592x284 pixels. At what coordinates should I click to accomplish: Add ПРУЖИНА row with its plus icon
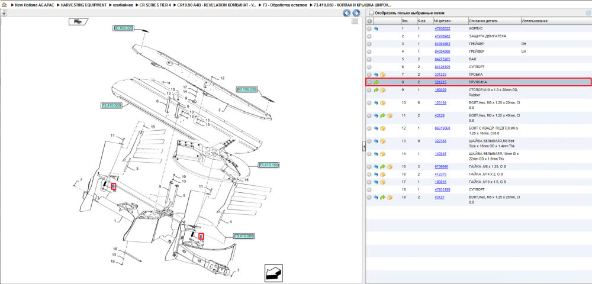click(x=369, y=82)
